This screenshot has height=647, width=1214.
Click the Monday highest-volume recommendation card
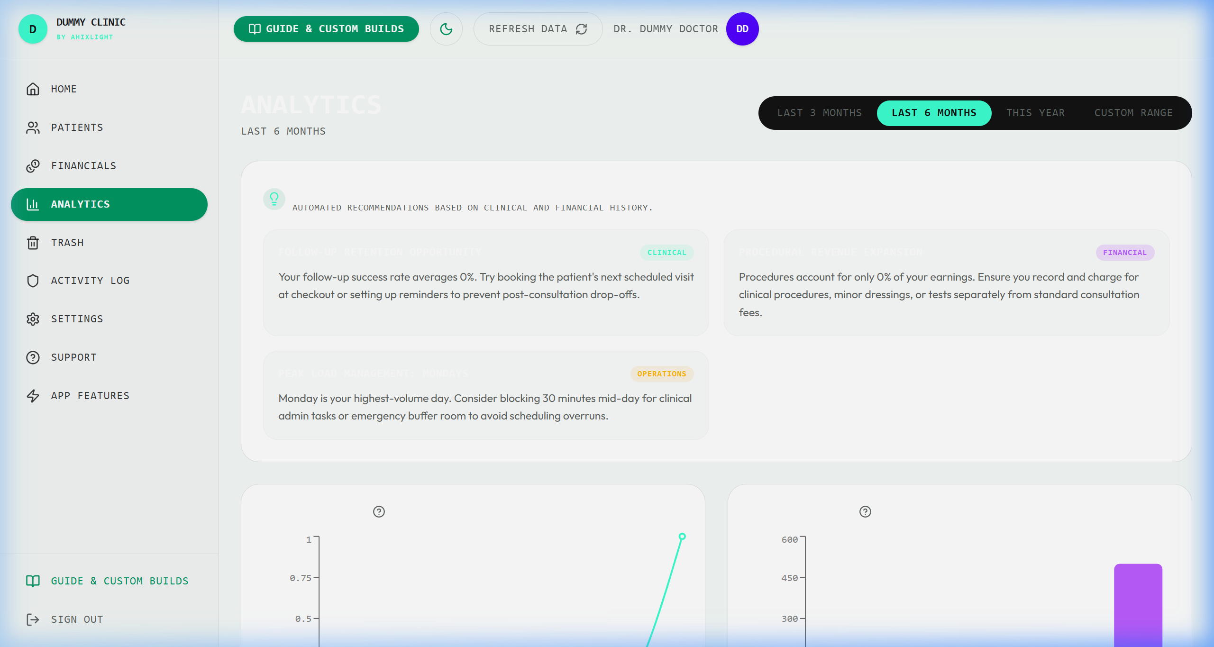[x=486, y=395]
